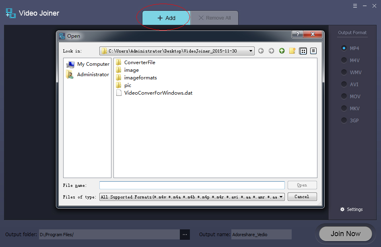381x247 pixels.
Task: Create a new folder in dialog
Action: [292, 51]
